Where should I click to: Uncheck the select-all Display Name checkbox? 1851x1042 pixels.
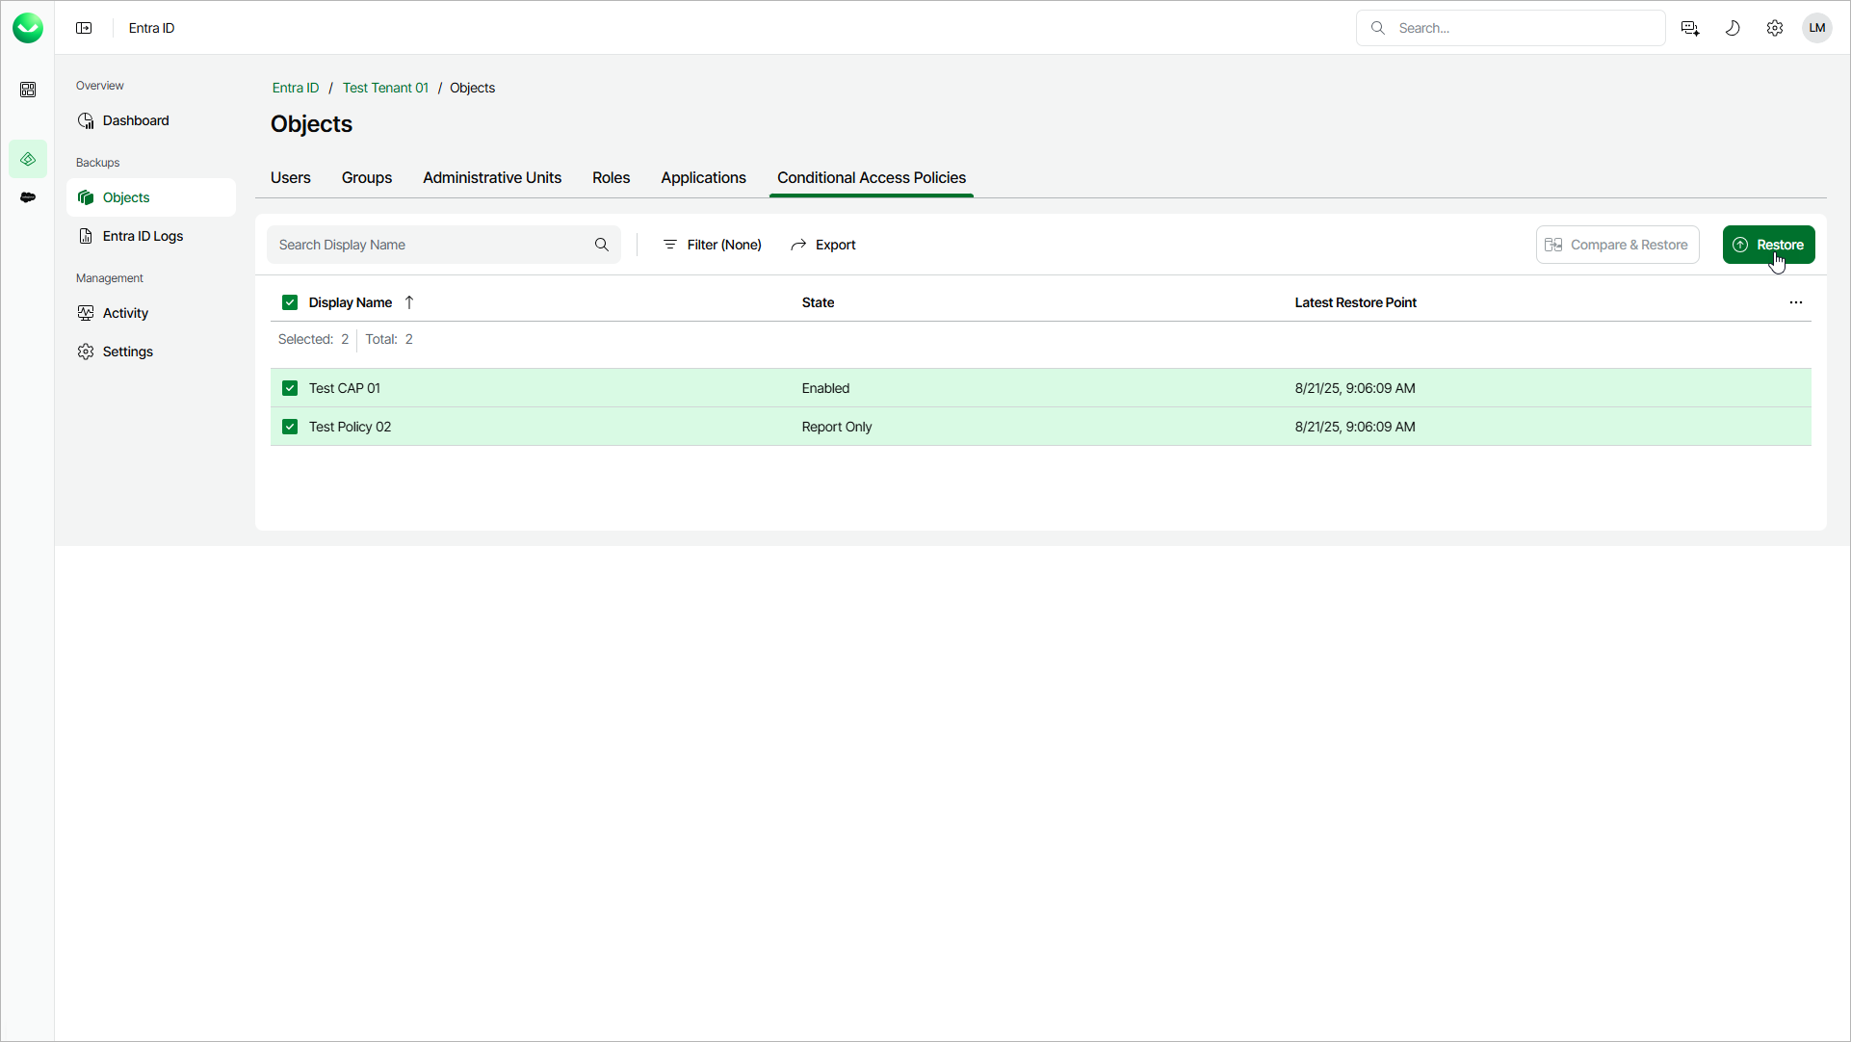coord(290,302)
